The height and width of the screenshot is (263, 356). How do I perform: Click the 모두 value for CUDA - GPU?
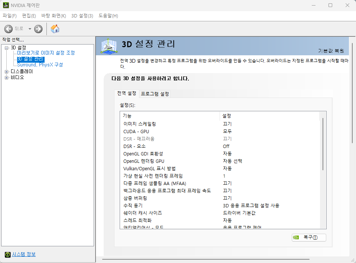[x=227, y=131]
